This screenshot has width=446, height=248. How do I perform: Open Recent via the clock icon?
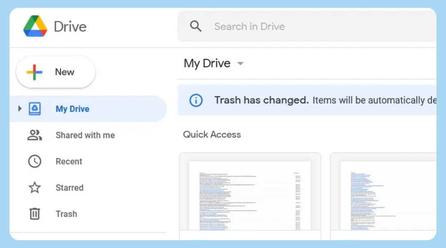click(35, 161)
